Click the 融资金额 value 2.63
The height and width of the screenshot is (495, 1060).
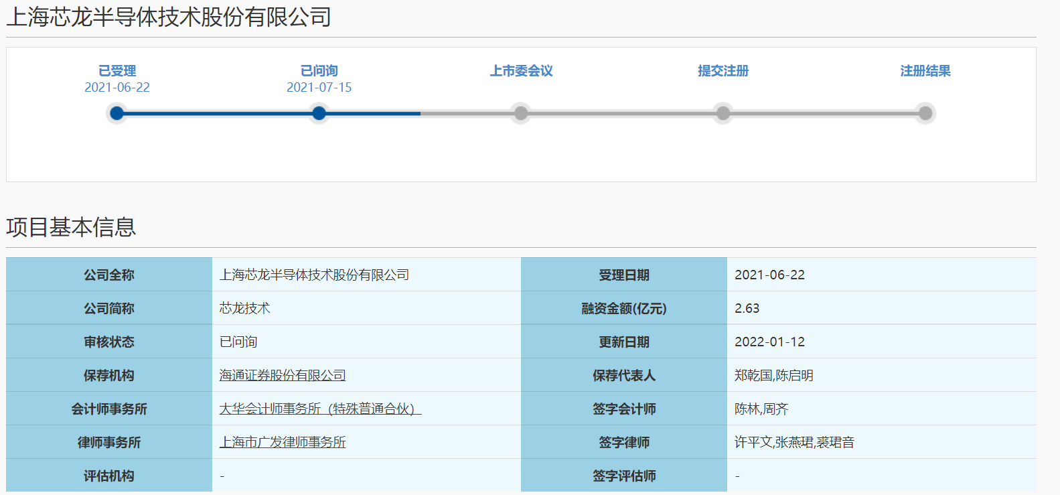(747, 309)
